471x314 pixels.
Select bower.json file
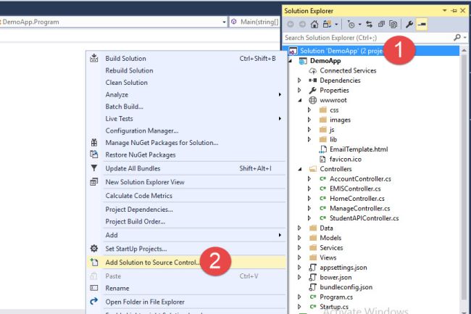(335, 277)
